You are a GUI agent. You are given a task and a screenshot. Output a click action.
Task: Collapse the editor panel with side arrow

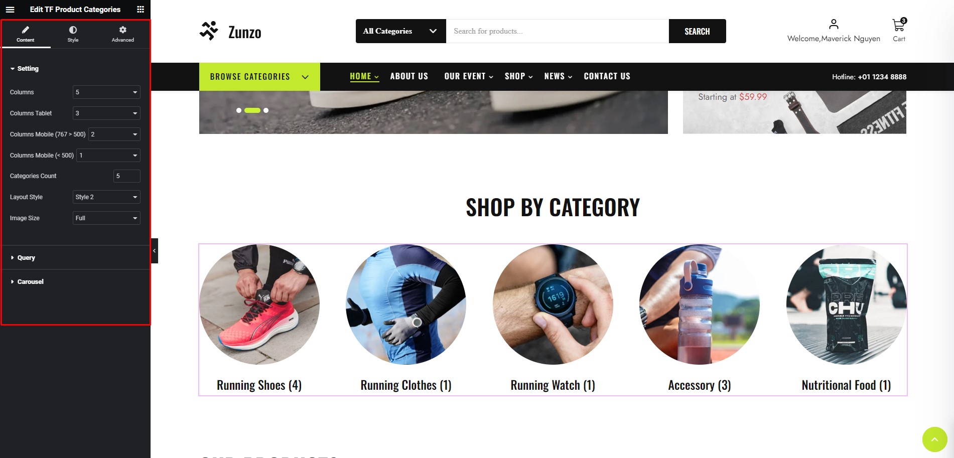[x=155, y=251]
